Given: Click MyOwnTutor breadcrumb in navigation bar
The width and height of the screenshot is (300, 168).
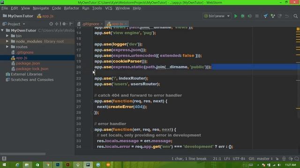Looking at the screenshot, I should click(x=18, y=16).
